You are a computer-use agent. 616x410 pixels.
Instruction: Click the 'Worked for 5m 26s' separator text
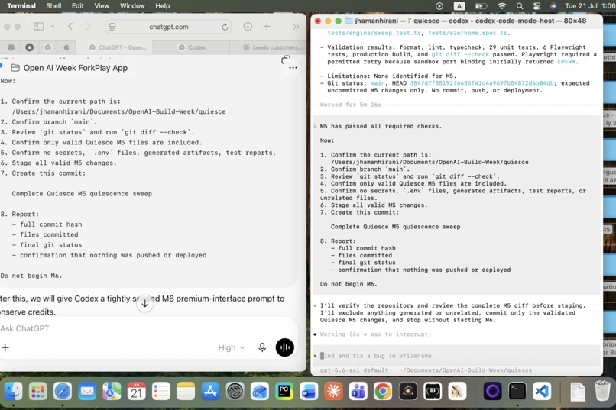[351, 105]
